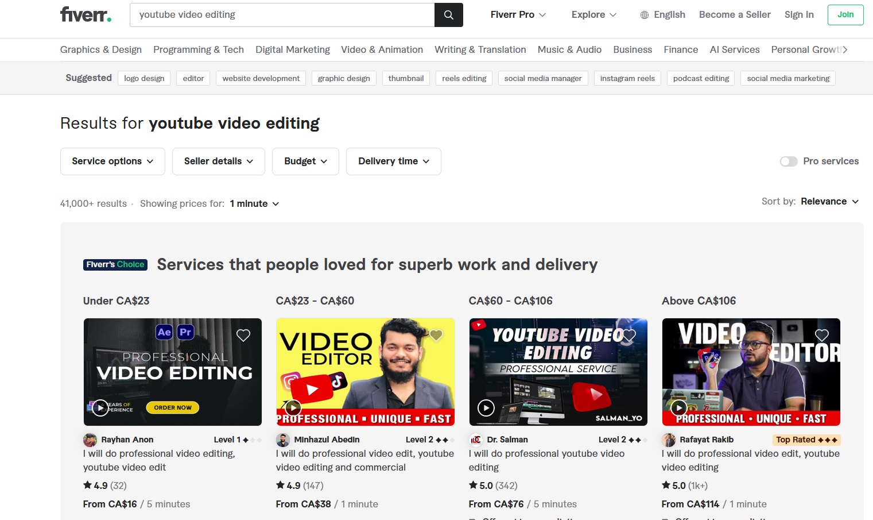Open the Writing & Translation category
The image size is (873, 520).
(x=480, y=50)
